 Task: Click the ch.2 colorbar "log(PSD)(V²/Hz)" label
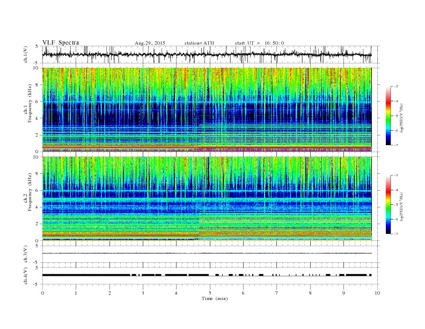pyautogui.click(x=402, y=206)
